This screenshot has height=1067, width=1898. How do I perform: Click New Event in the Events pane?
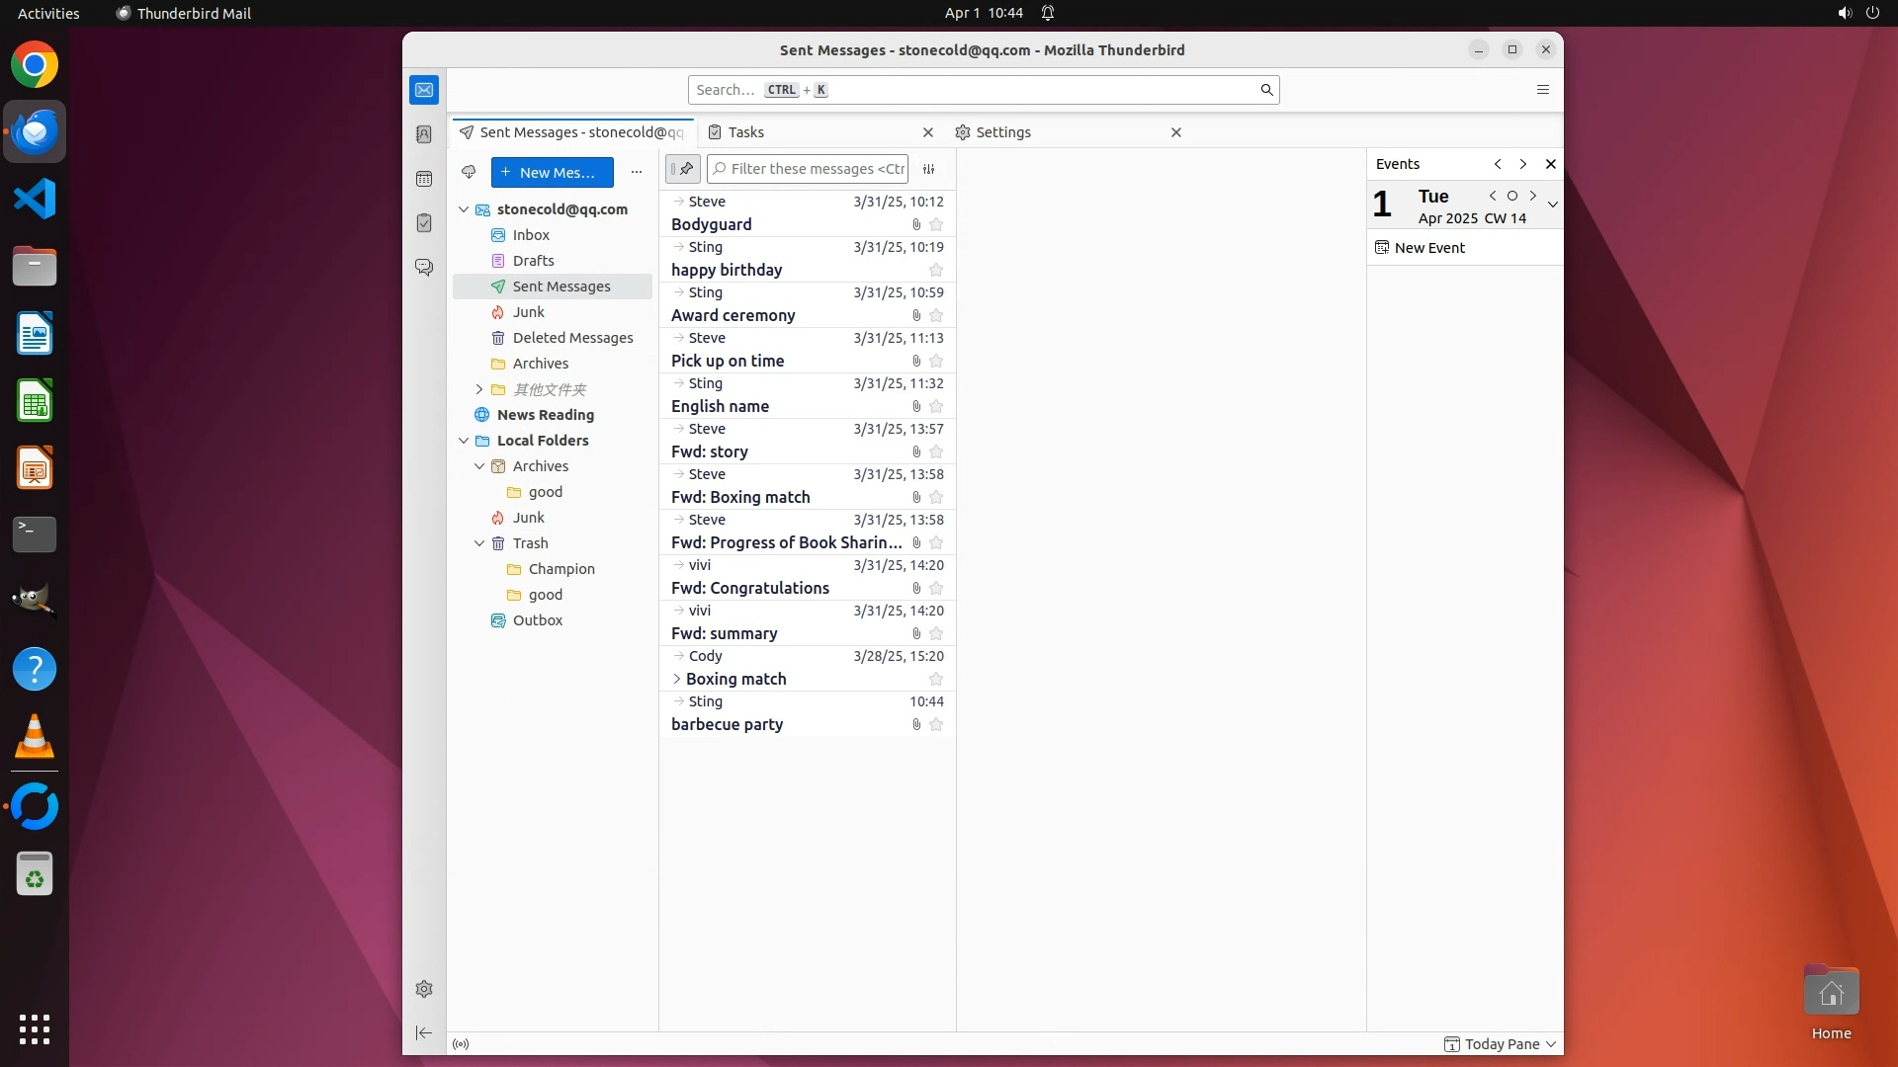click(1428, 248)
